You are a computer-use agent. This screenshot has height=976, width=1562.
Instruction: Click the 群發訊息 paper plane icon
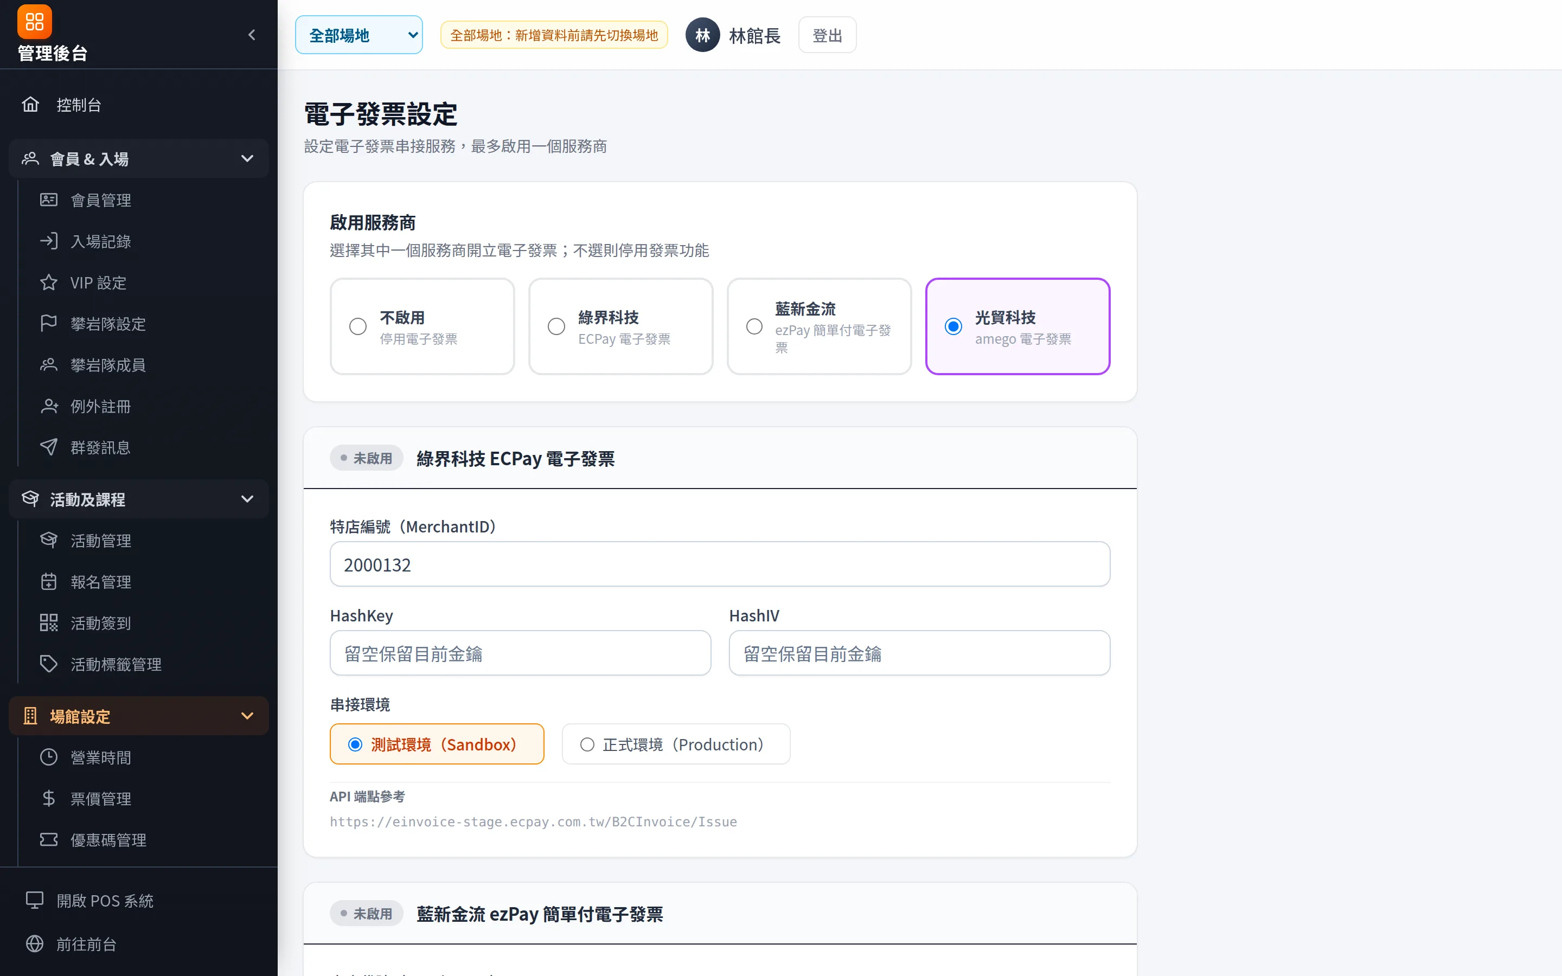(x=48, y=447)
